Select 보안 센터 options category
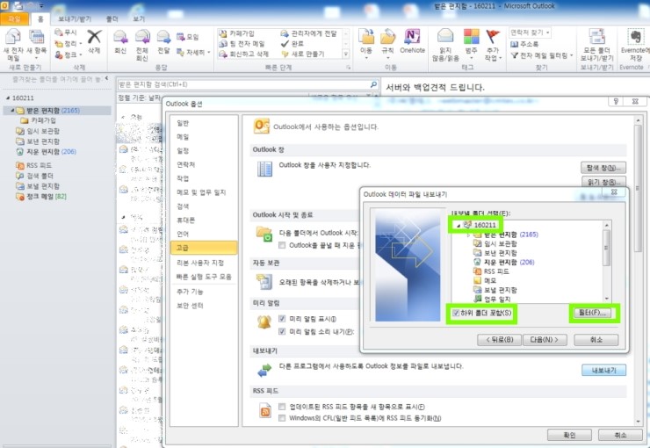 204,306
